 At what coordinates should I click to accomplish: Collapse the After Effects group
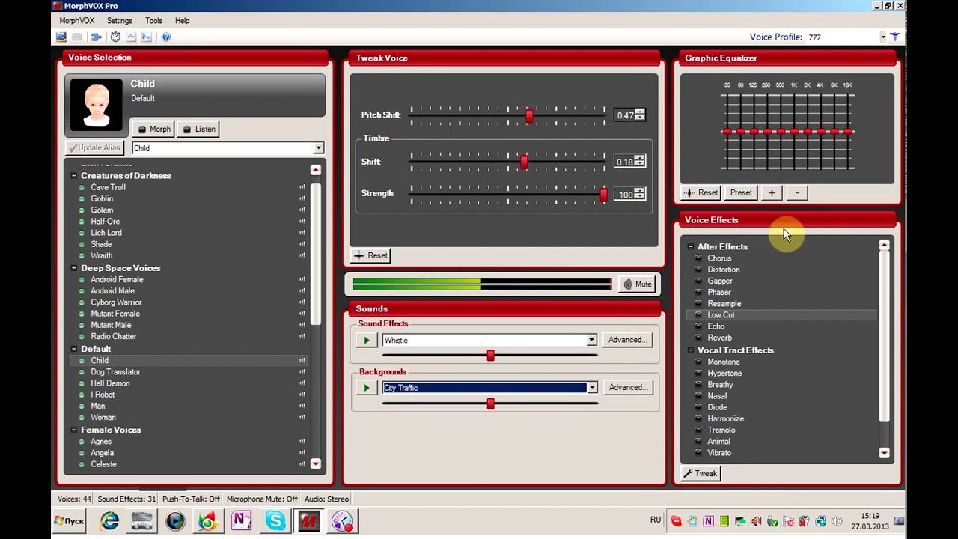[690, 246]
